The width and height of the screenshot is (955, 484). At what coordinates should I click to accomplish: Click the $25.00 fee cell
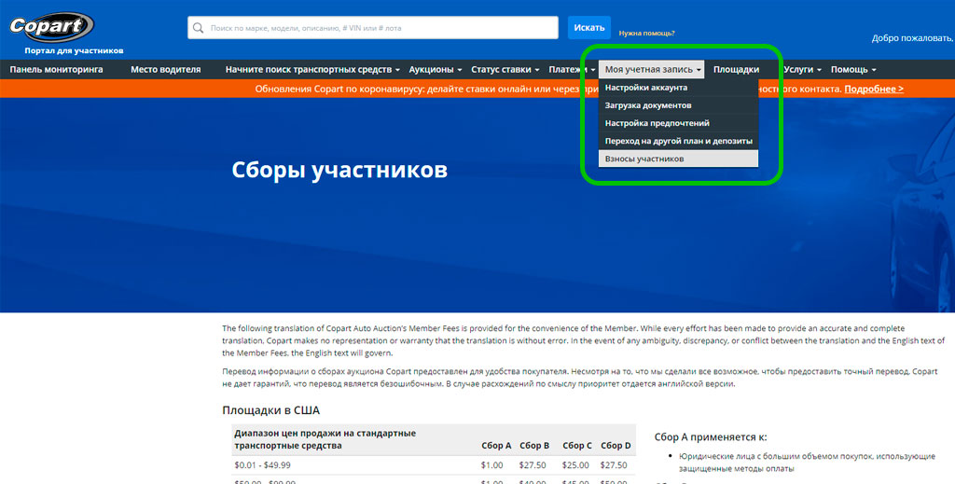pyautogui.click(x=575, y=465)
